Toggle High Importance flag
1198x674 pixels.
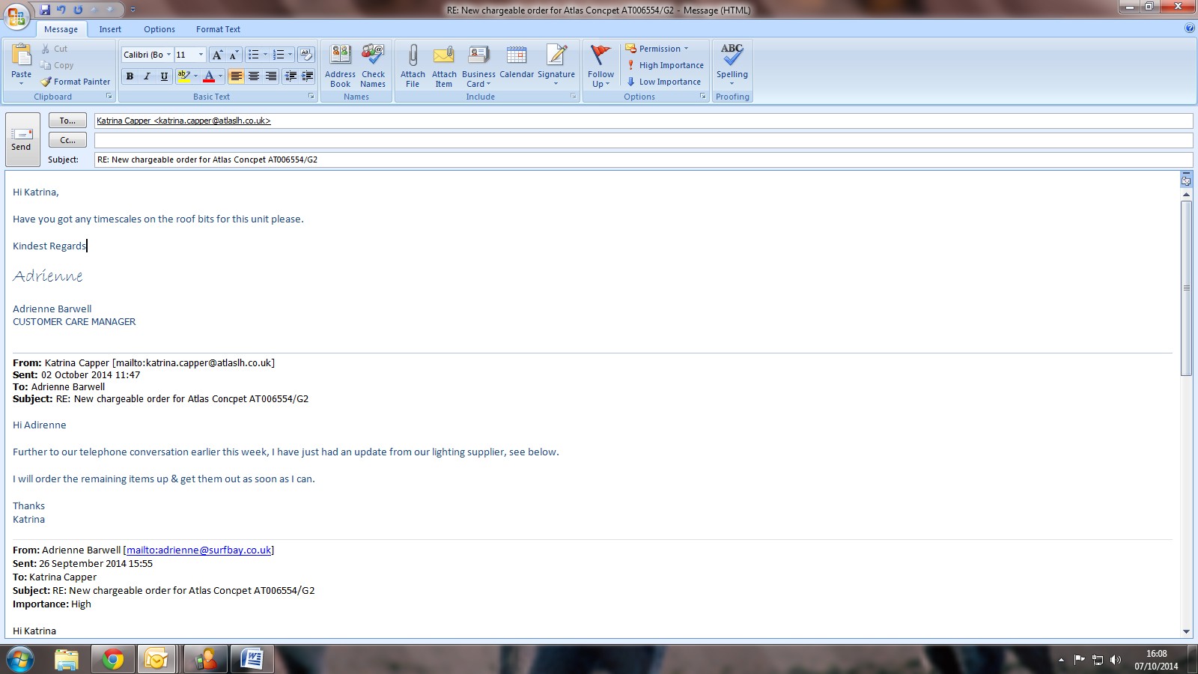(665, 65)
